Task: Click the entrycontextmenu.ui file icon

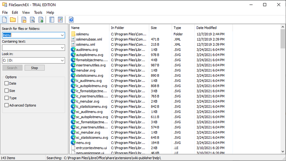Action: coord(73,148)
